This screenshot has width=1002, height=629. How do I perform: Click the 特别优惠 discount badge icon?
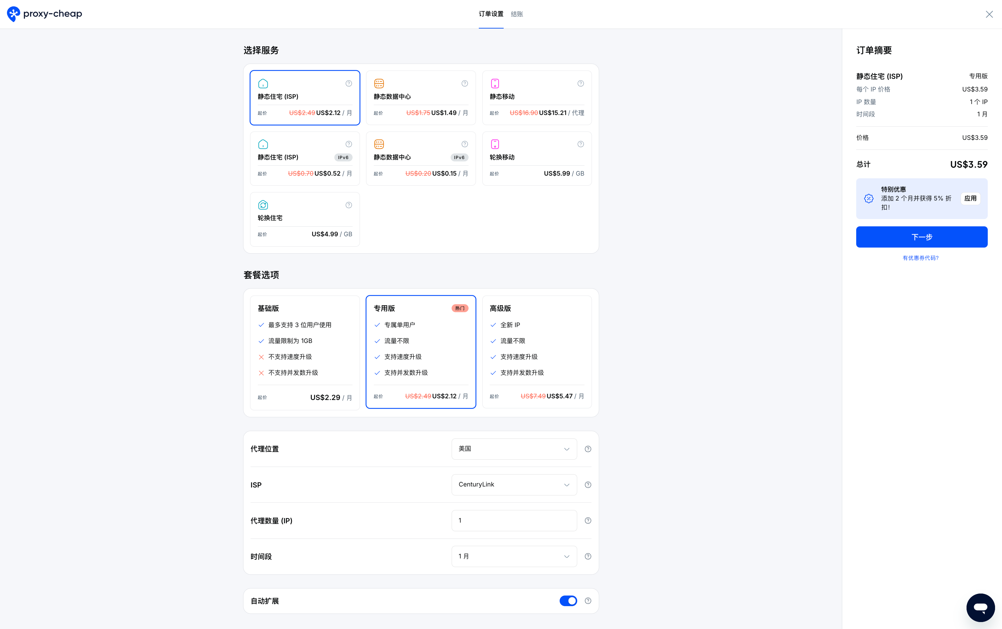coord(869,199)
